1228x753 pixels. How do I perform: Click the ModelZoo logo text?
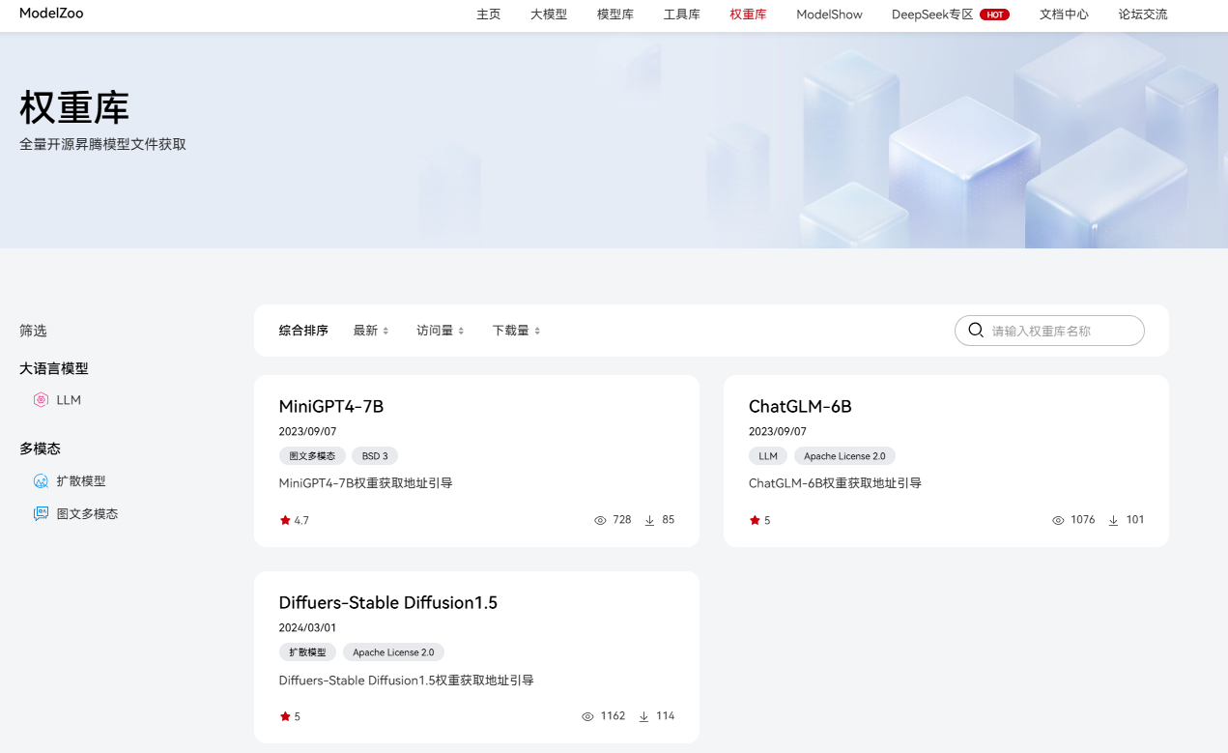51,14
